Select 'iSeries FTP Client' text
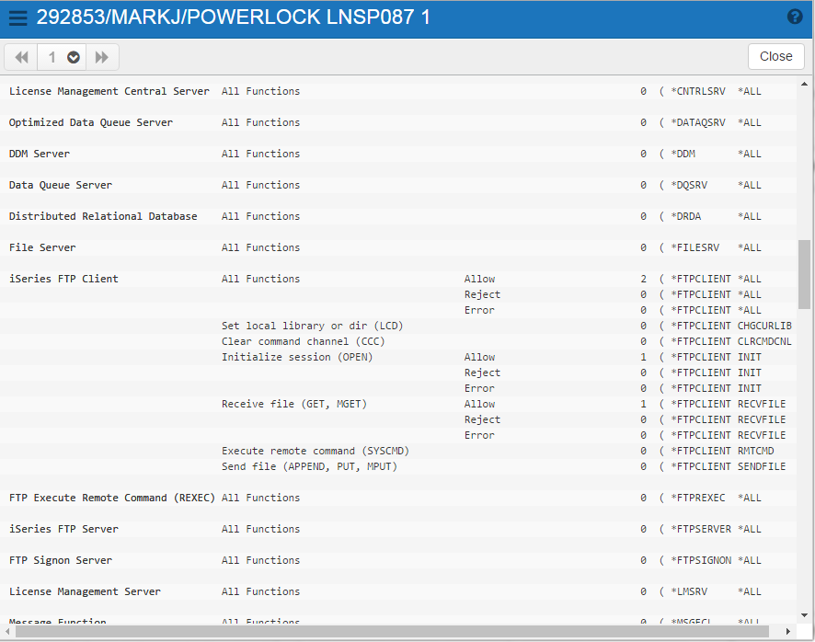This screenshot has width=815, height=642. [x=63, y=279]
